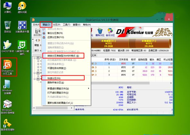The height and width of the screenshot is (135, 190).
Task: Open the 计算机 desktop icon
Action: coord(7,7)
